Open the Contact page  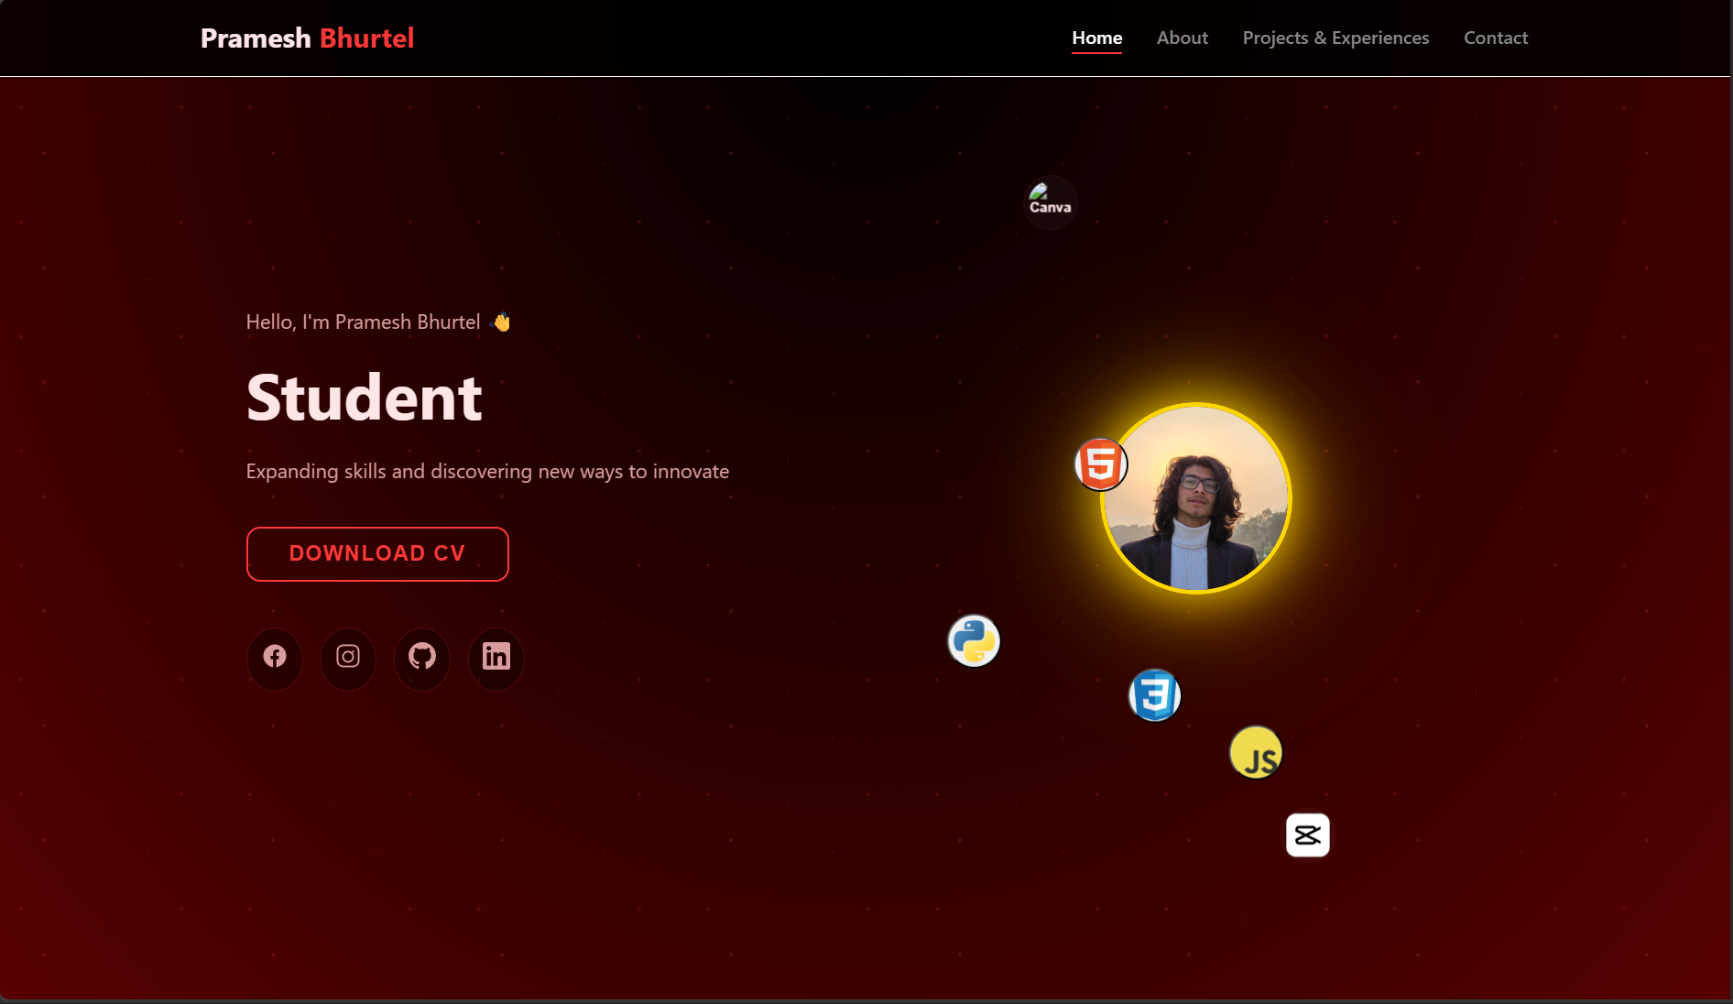[1496, 38]
